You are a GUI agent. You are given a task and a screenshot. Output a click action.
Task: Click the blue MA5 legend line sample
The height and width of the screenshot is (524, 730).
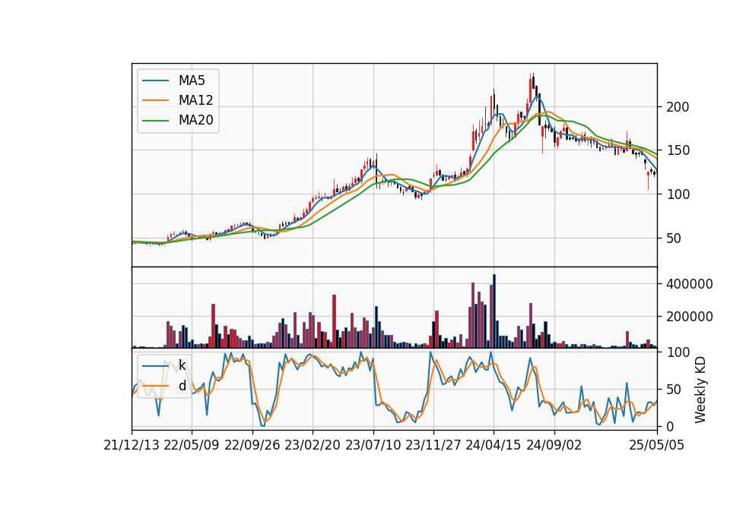(x=155, y=80)
